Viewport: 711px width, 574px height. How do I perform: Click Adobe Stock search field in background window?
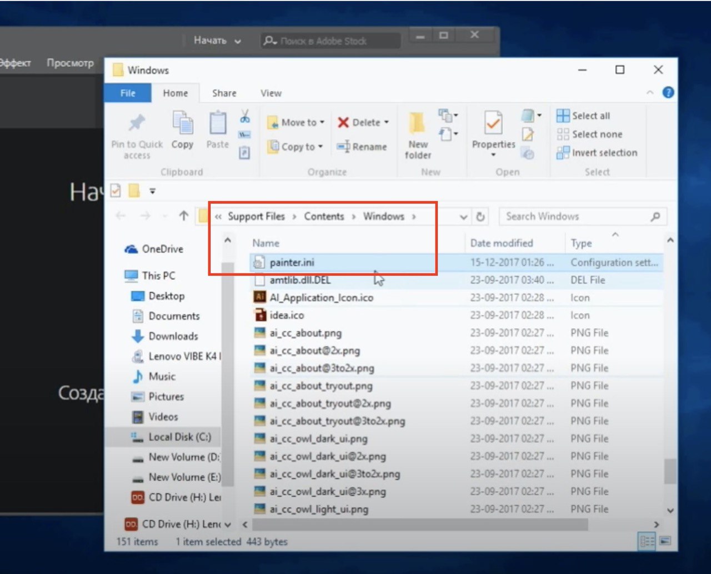point(331,41)
